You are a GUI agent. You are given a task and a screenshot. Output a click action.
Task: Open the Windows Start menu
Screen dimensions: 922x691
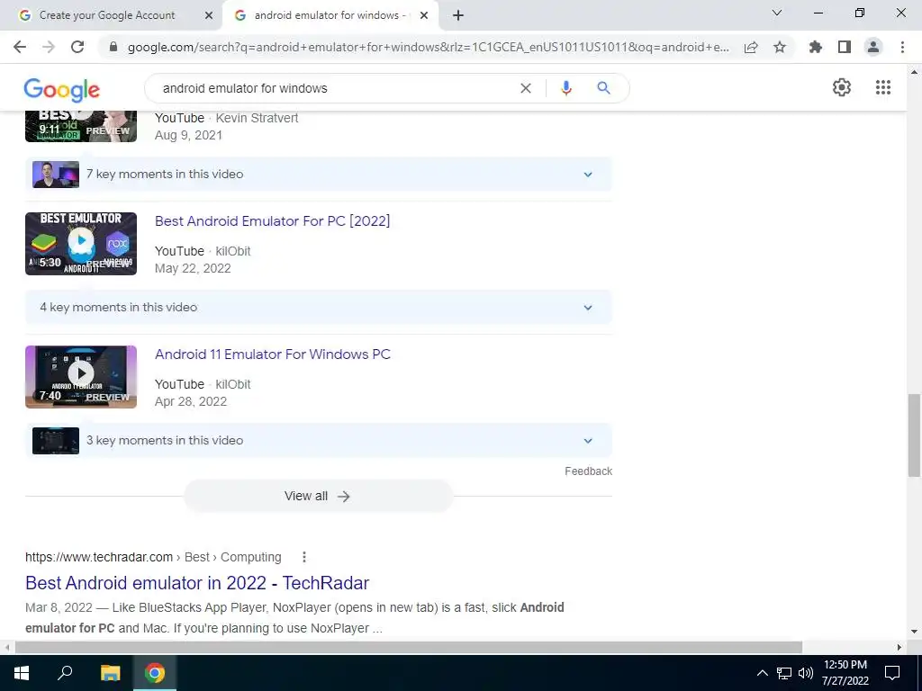pyautogui.click(x=22, y=673)
